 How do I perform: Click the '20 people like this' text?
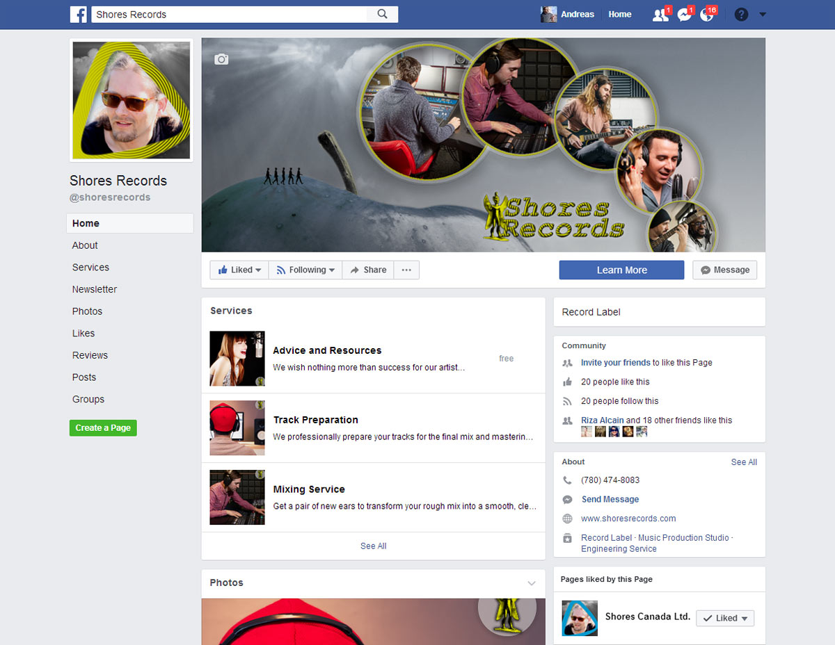pos(615,382)
